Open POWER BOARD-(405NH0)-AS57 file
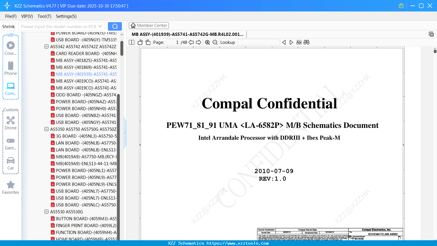The width and height of the screenshot is (437, 246). [84, 109]
